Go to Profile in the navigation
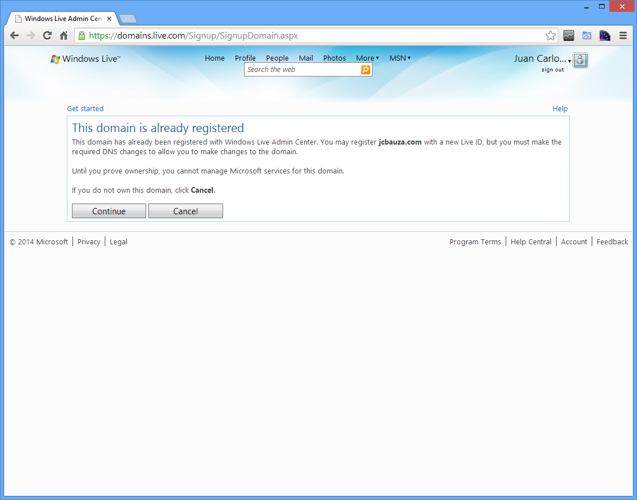Screen dimensions: 637x500 [245, 58]
